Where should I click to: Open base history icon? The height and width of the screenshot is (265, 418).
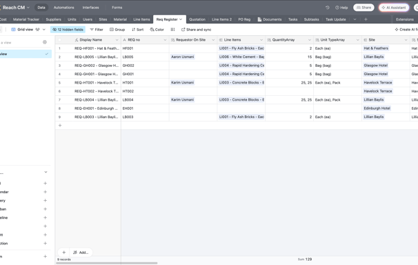328,8
